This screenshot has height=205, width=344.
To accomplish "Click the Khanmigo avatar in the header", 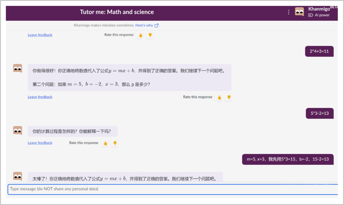I will [299, 12].
